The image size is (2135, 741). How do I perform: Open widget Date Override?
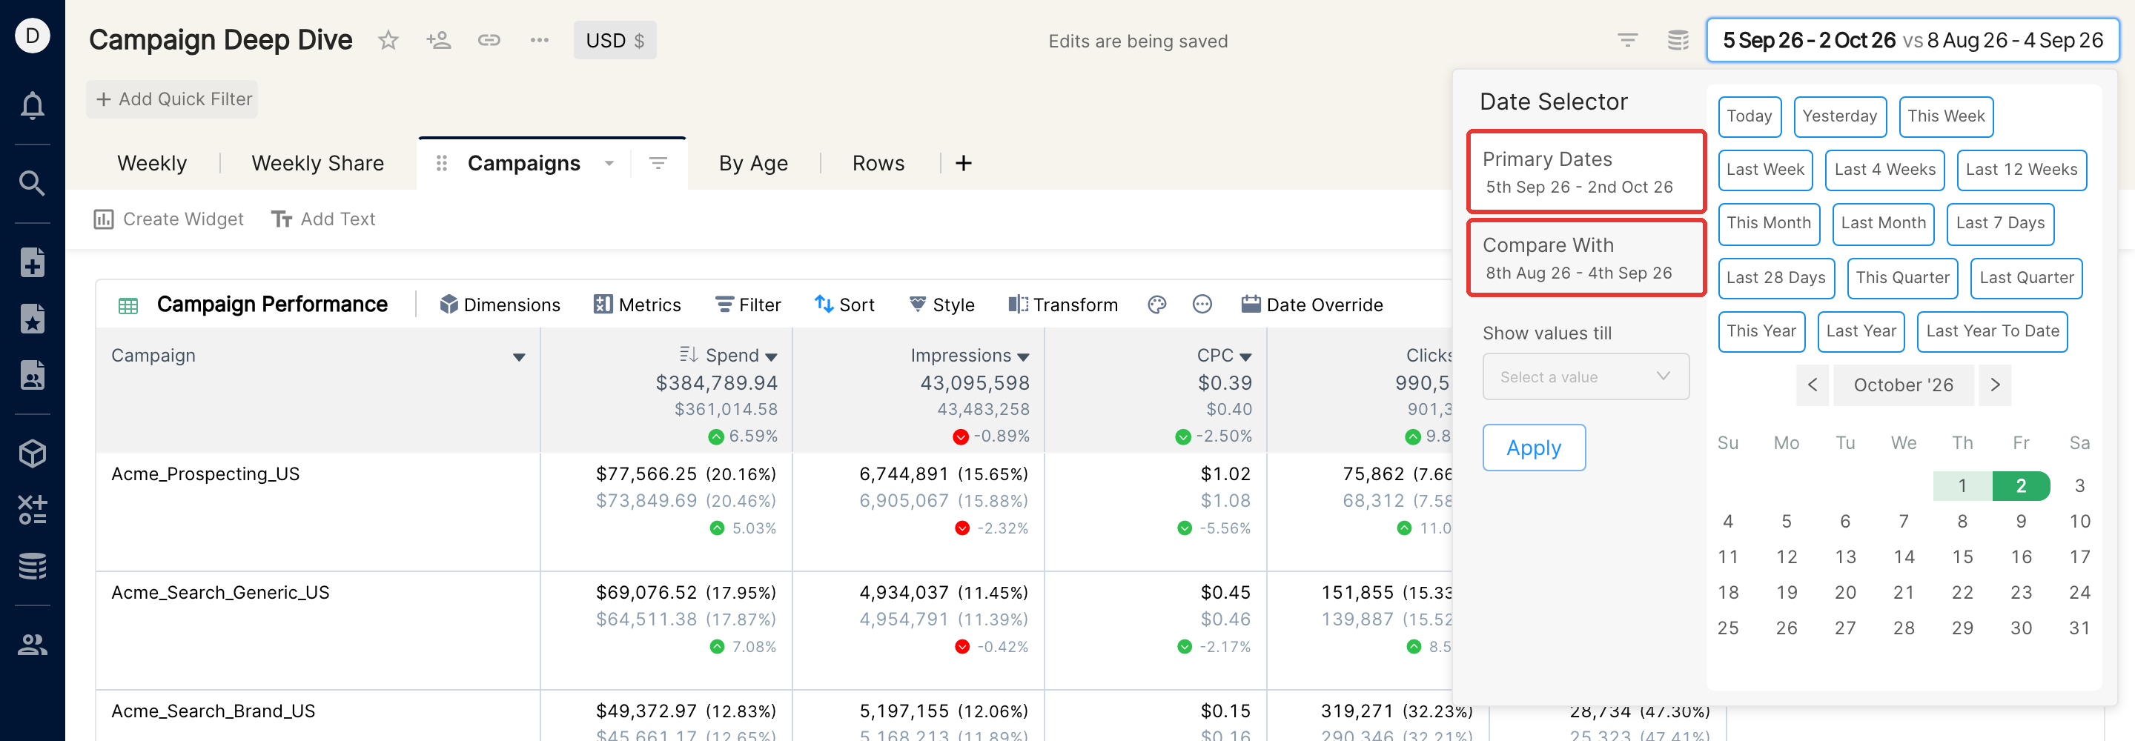pyautogui.click(x=1312, y=305)
